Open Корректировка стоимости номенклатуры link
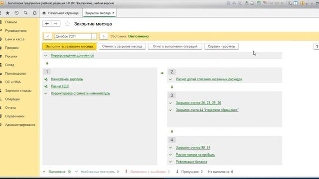319x179 pixels. pos(81,93)
